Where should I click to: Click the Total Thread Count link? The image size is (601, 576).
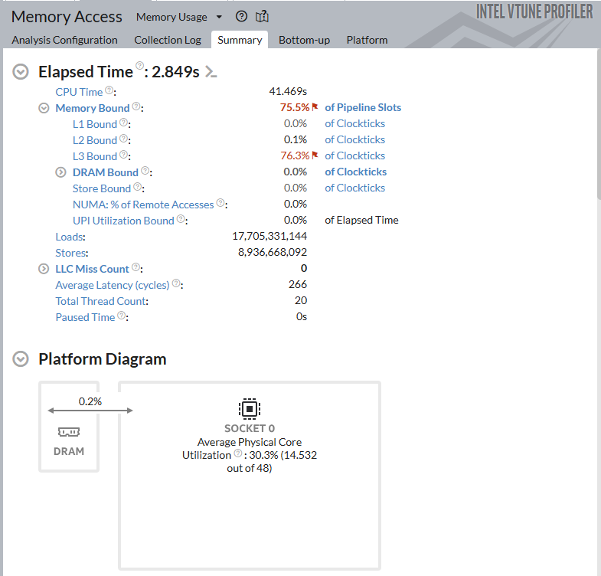pos(101,302)
